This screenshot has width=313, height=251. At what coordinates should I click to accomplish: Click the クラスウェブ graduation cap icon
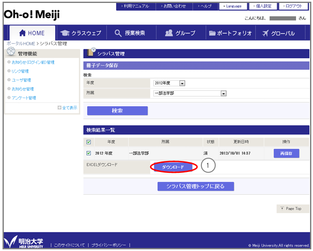(65, 33)
